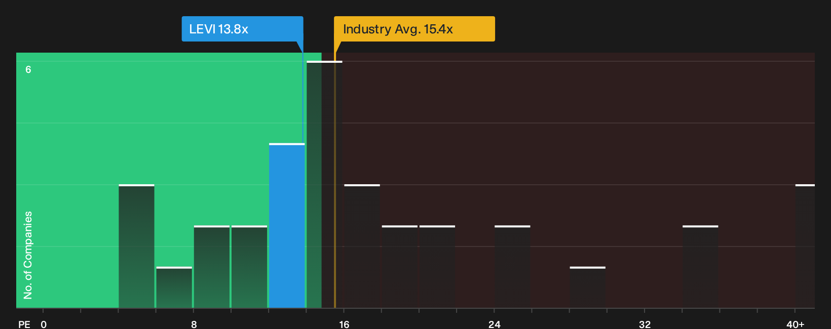831x329 pixels.
Task: Click the x-axis label 0
Action: 44,324
